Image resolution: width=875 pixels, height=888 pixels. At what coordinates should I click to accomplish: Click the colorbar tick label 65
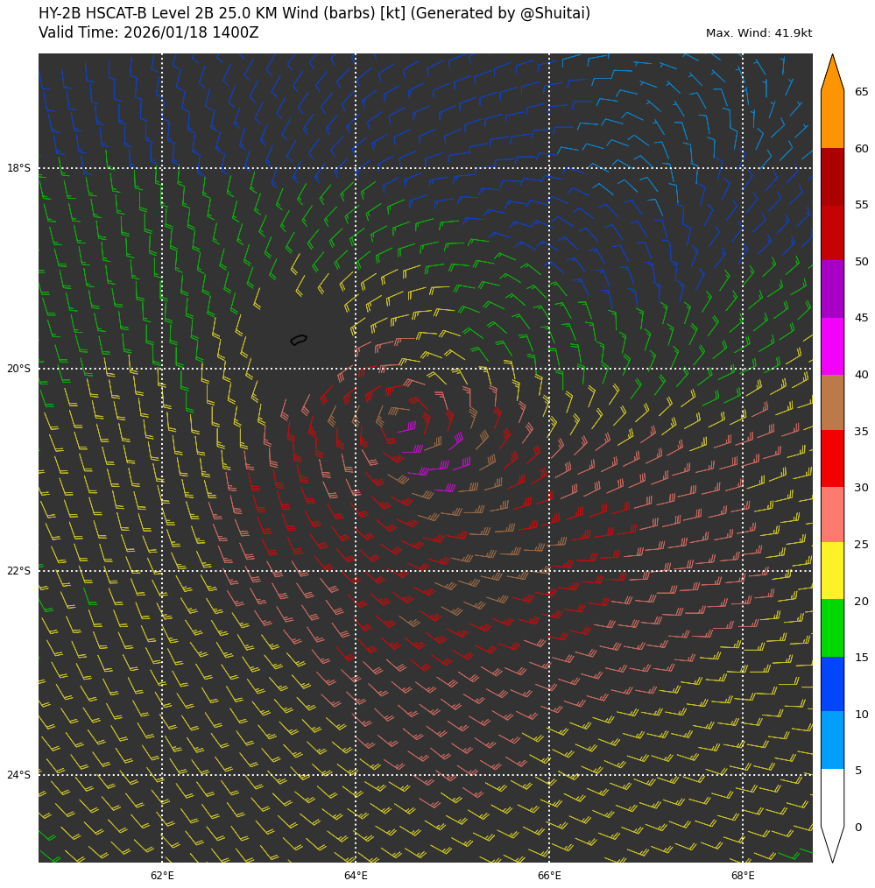tap(861, 92)
